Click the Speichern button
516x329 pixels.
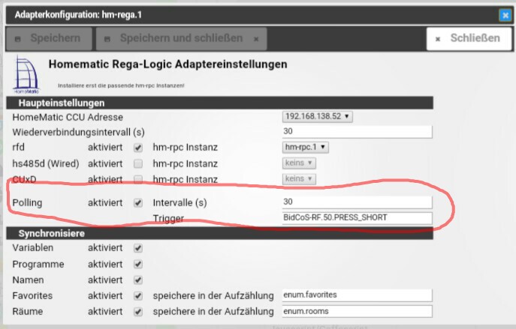(x=49, y=38)
